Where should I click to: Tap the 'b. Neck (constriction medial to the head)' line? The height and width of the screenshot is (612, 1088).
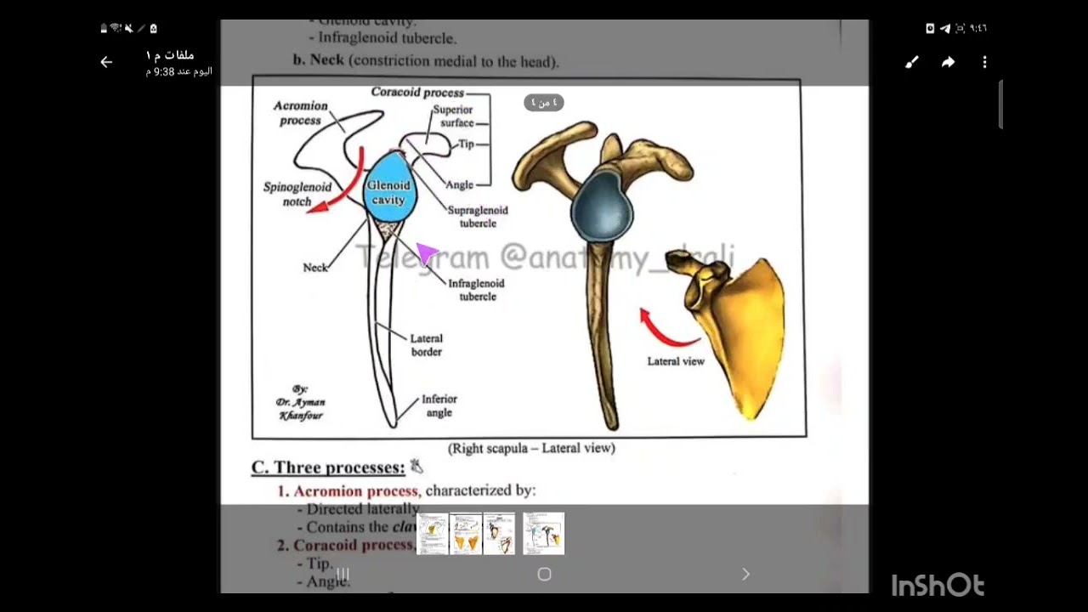(x=426, y=60)
